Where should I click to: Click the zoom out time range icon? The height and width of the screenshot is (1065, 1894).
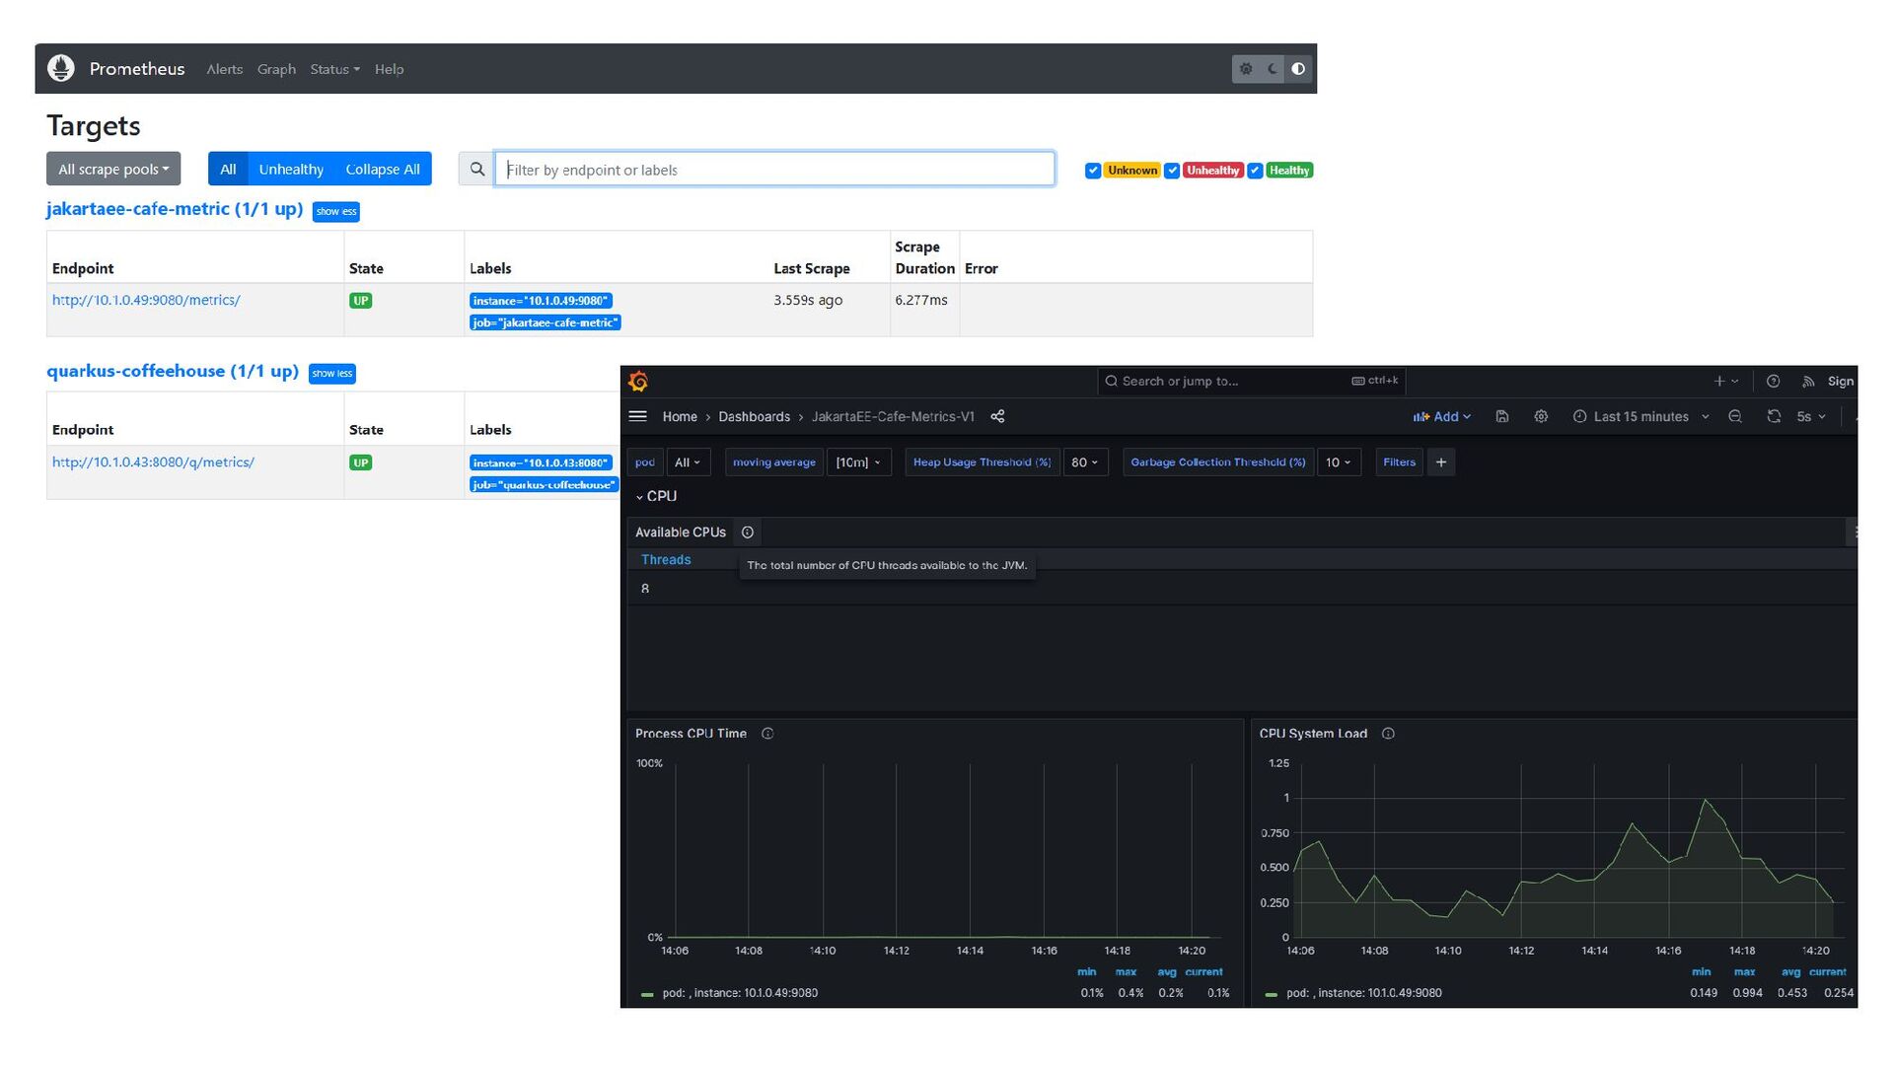pyautogui.click(x=1735, y=416)
